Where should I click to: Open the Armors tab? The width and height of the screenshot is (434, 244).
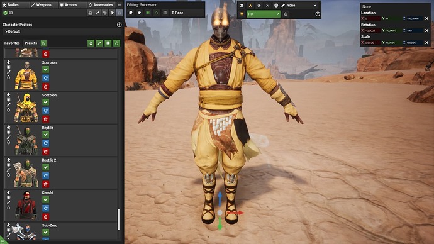(72, 5)
